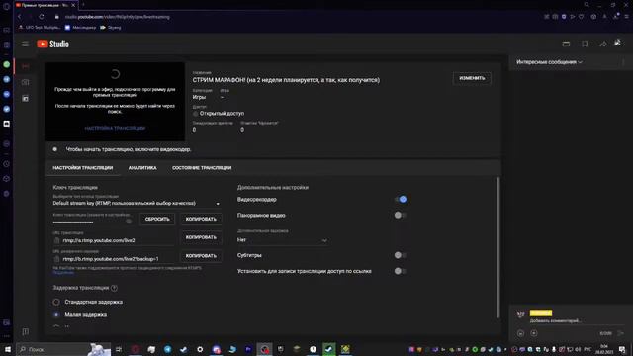Screen dimensions: 633x356
Task: Click the stream preview player area
Action: 115,101
